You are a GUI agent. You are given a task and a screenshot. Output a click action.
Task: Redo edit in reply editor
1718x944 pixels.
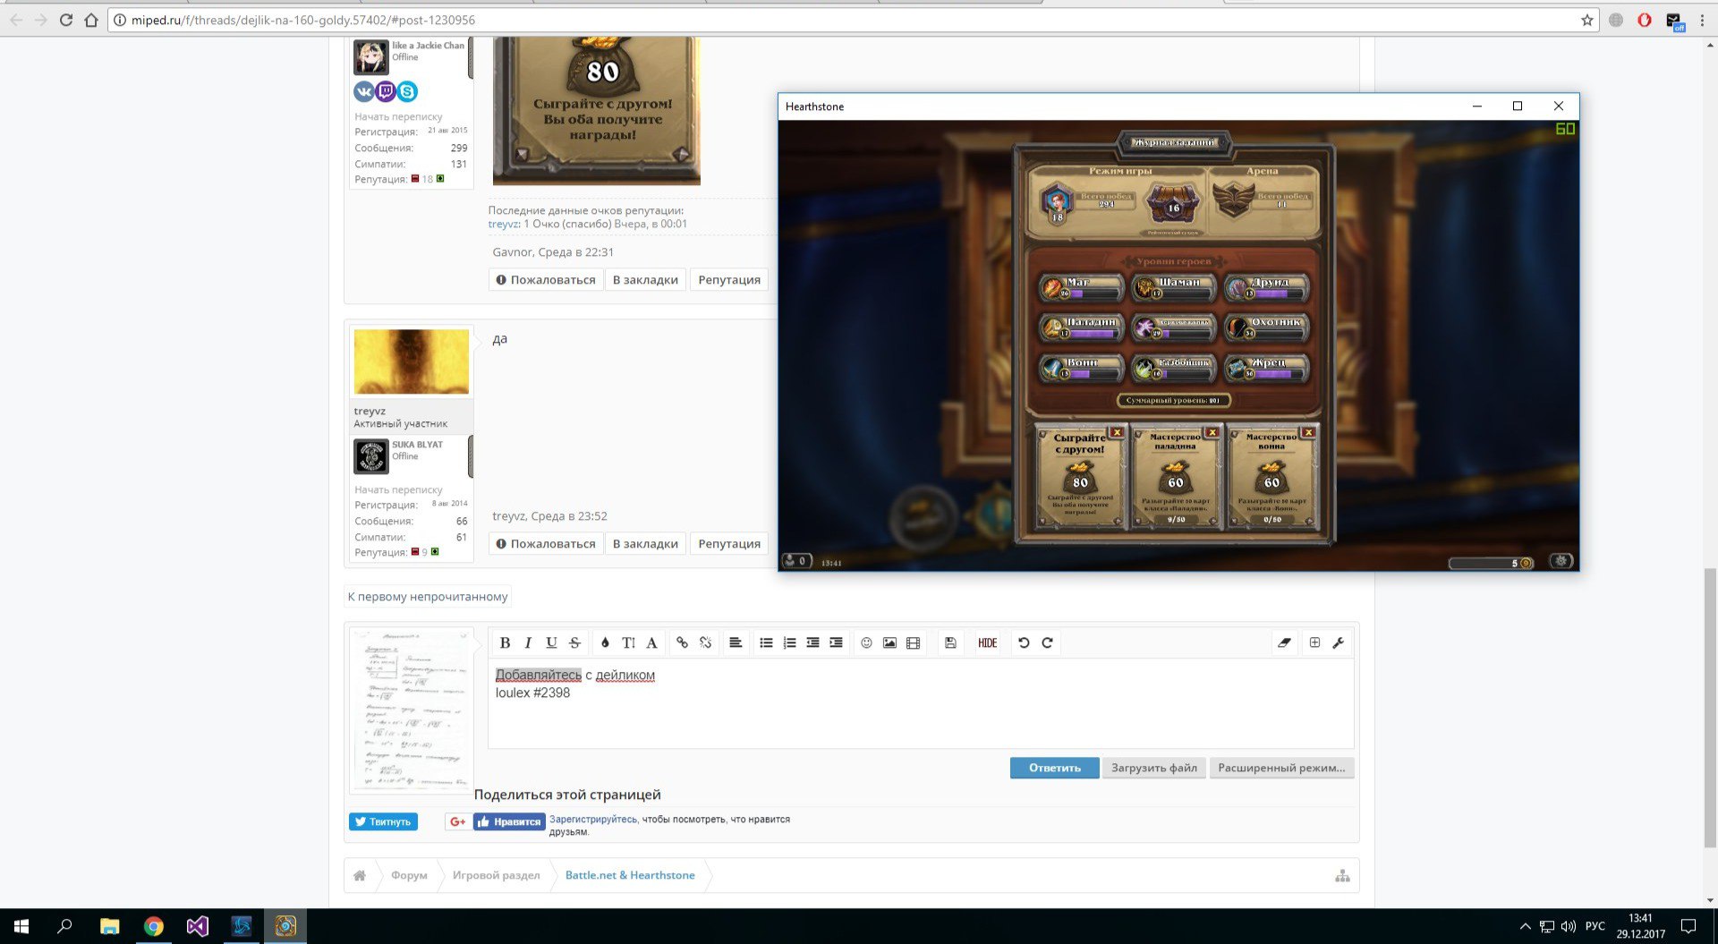(x=1047, y=642)
